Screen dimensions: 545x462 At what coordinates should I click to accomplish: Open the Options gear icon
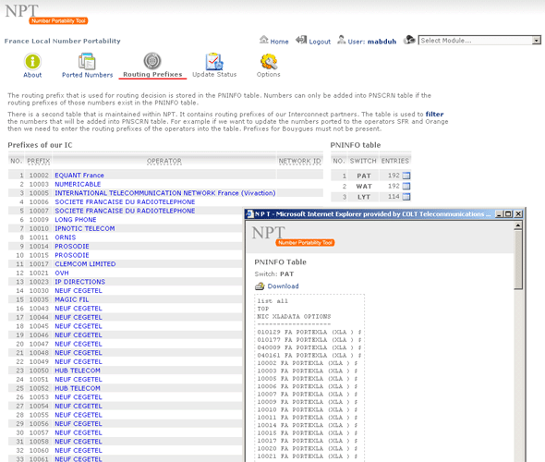click(x=269, y=62)
